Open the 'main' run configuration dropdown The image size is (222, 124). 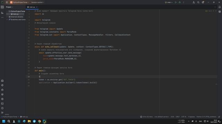tap(169, 2)
